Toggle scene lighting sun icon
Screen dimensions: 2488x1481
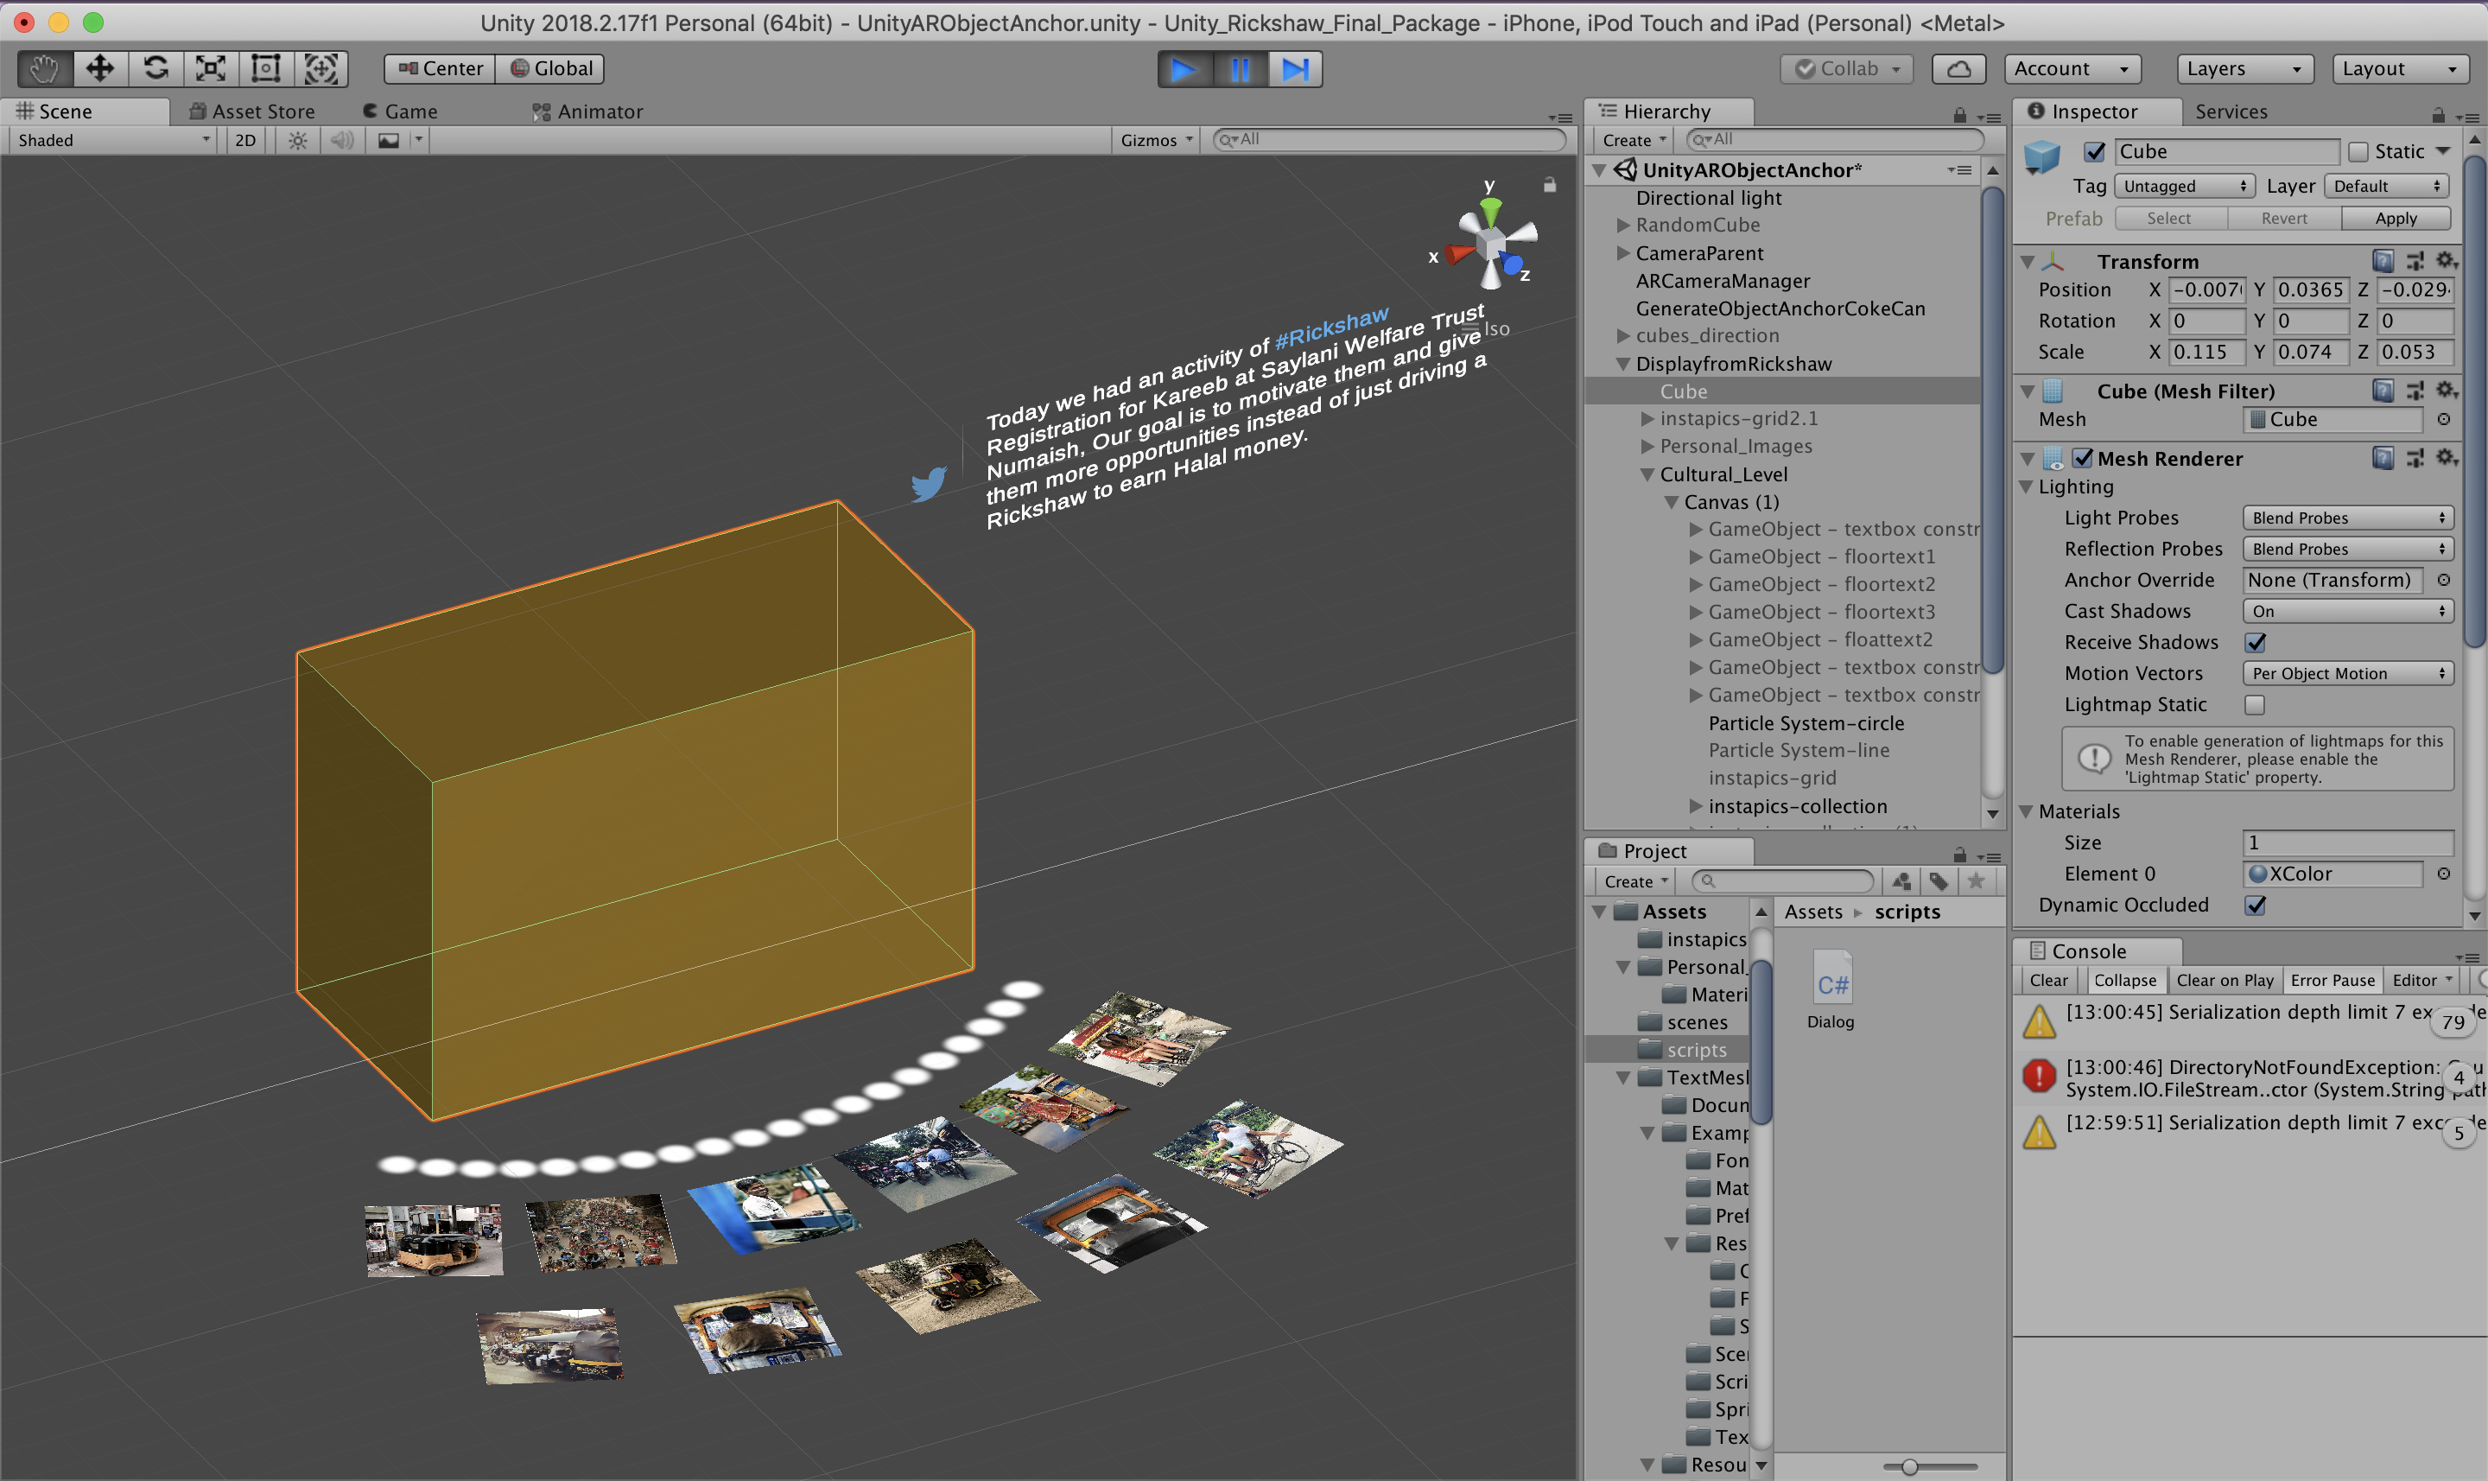[297, 141]
